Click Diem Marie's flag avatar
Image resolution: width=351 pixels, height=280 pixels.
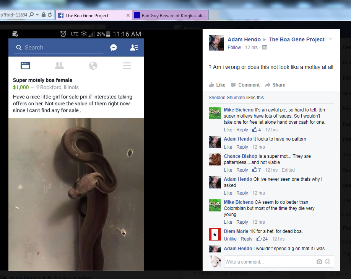(x=214, y=234)
